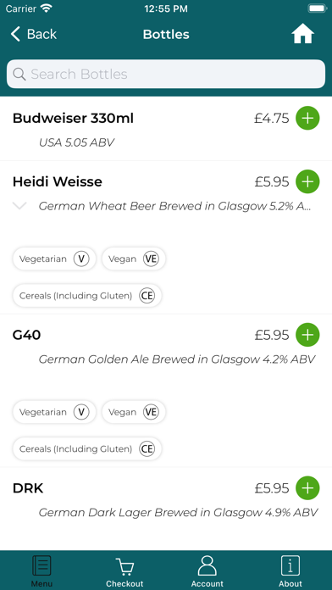
Task: Open the About tab
Action: coord(290,571)
